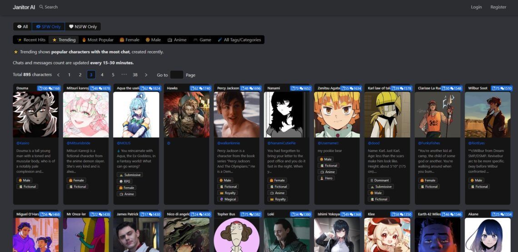Enable the NSFW Only filter
The height and width of the screenshot is (252, 518).
pyautogui.click(x=83, y=27)
